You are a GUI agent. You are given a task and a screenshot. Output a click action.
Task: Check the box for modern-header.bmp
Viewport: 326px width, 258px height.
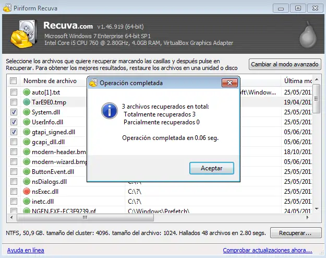[x=14, y=152]
